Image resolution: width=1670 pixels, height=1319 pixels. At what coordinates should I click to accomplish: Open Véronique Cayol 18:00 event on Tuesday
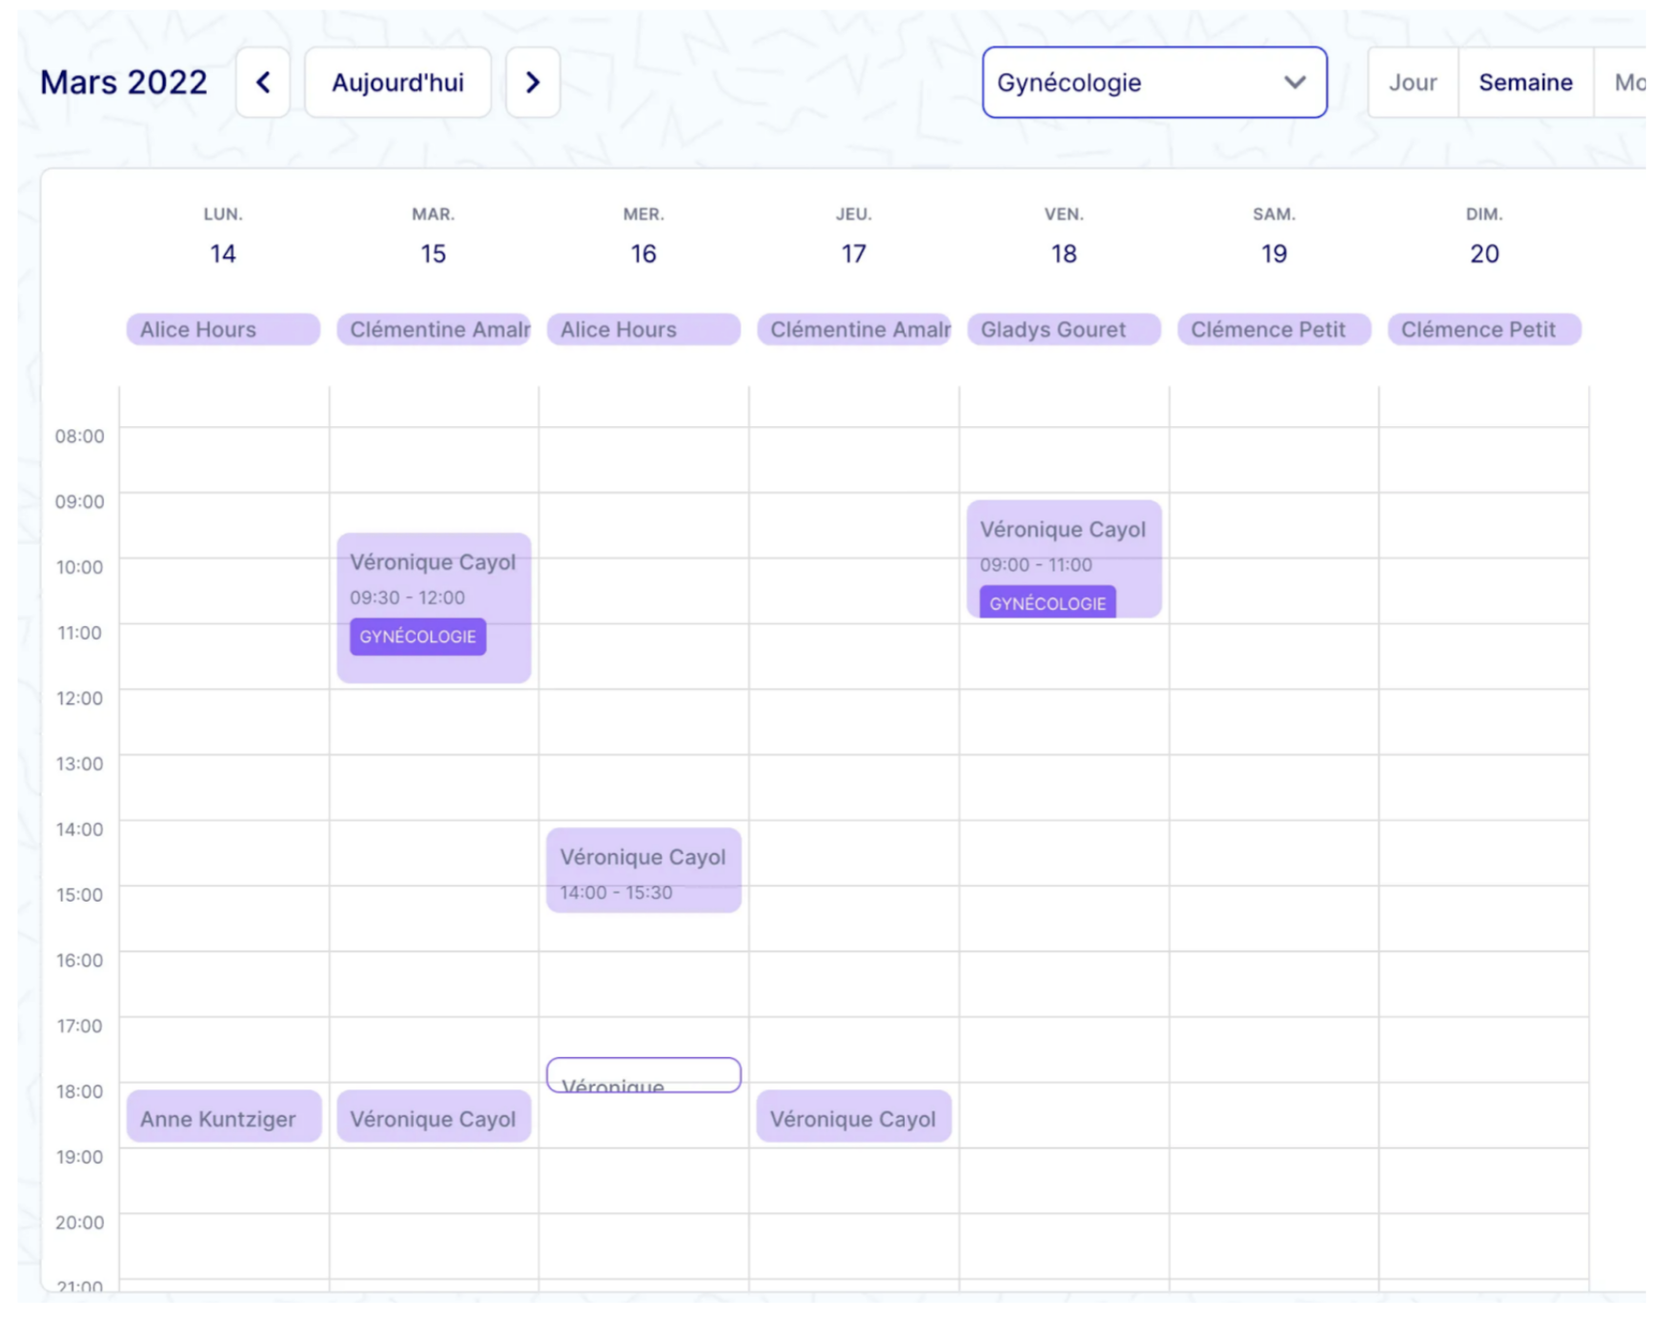pos(434,1117)
